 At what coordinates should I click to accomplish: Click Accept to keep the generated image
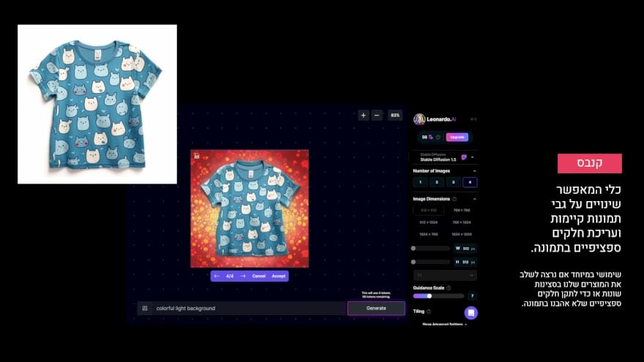[x=279, y=276]
